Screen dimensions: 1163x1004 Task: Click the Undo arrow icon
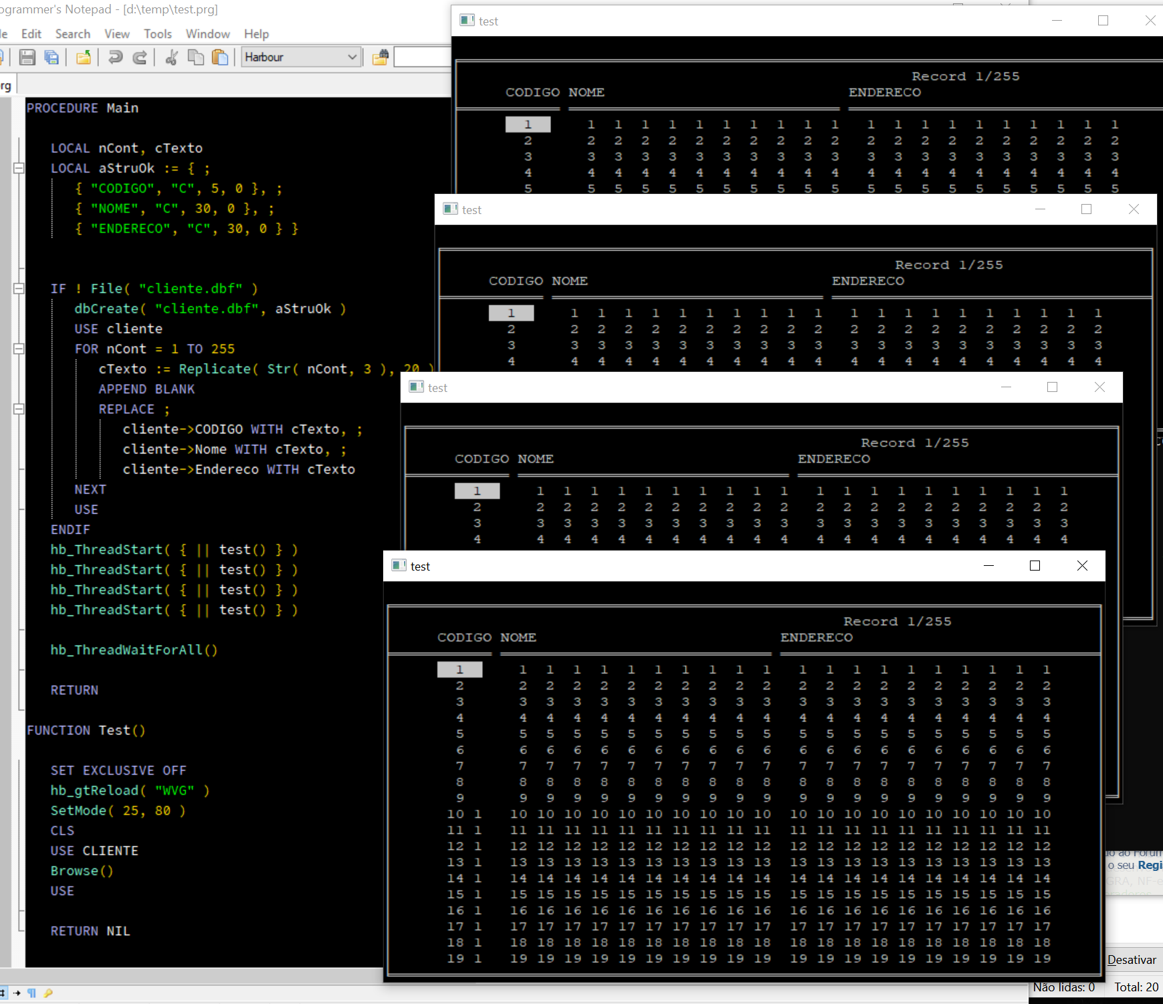point(115,58)
